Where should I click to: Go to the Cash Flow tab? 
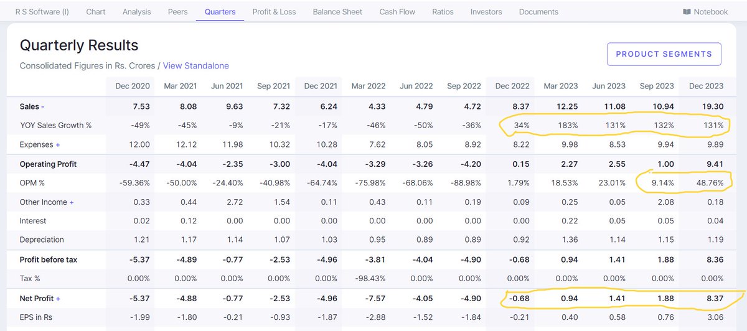pos(397,12)
